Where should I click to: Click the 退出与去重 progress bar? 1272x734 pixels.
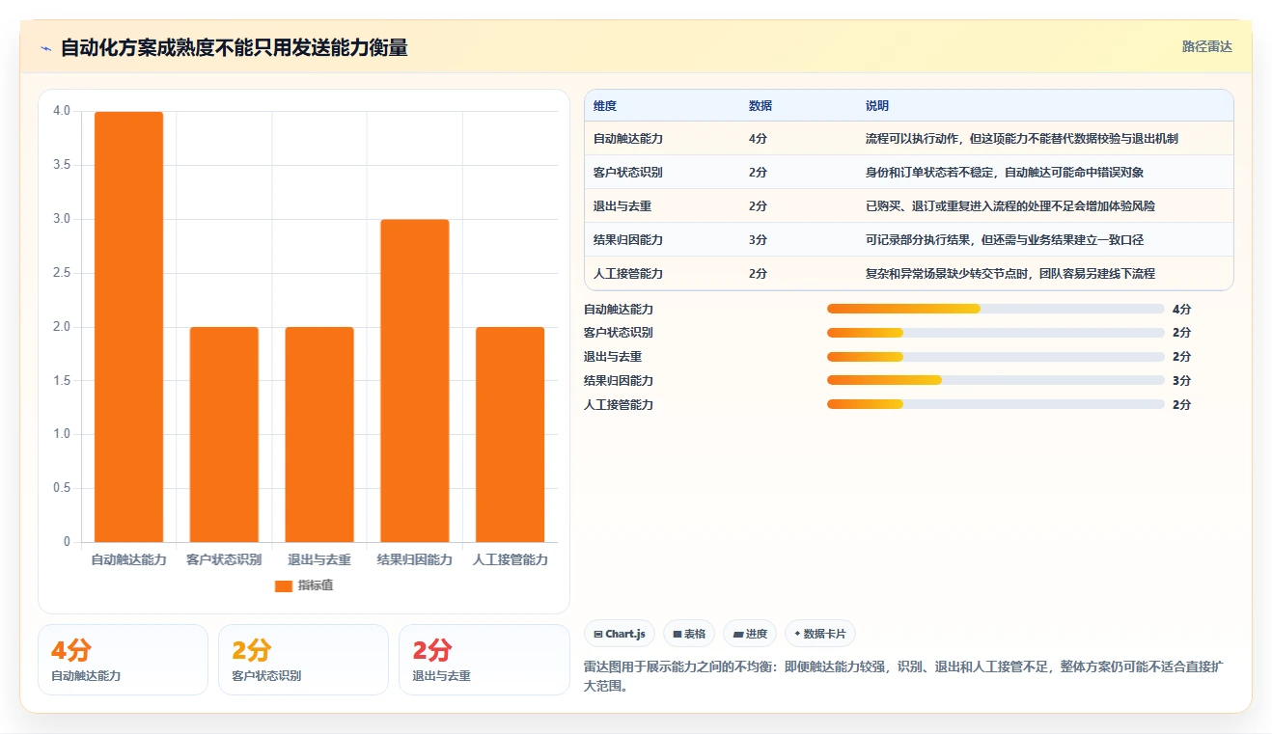995,357
